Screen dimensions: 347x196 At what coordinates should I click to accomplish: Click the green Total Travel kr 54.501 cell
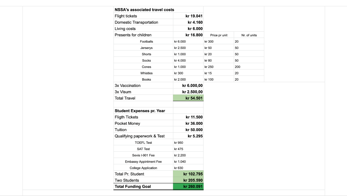[188, 98]
